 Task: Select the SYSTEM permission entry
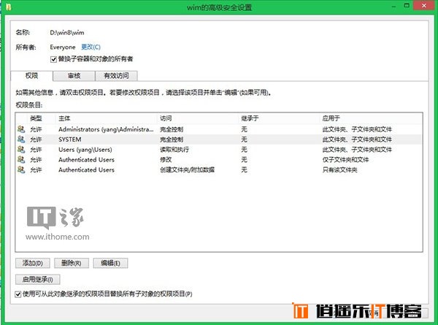(219, 139)
